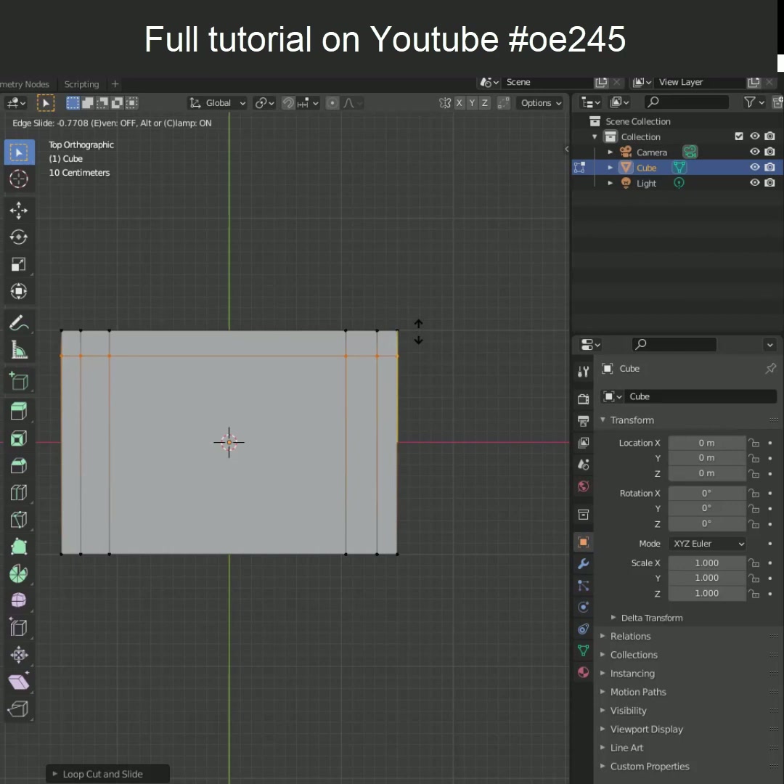Select the Move tool
The height and width of the screenshot is (784, 784).
point(20,211)
